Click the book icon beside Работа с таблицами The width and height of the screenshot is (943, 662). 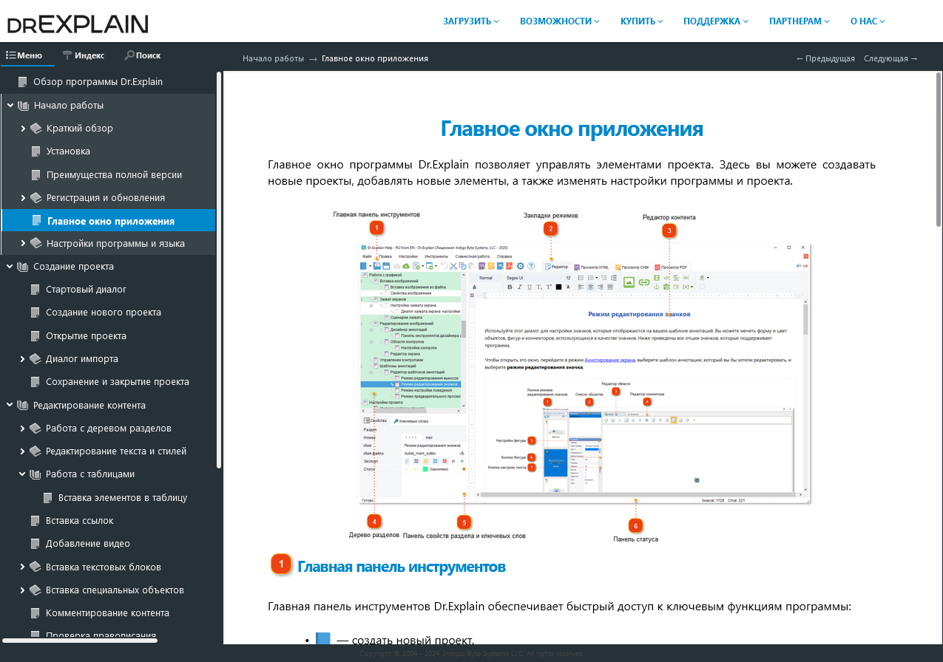pos(36,474)
